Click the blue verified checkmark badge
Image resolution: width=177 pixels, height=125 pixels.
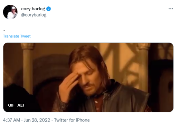(x=49, y=9)
